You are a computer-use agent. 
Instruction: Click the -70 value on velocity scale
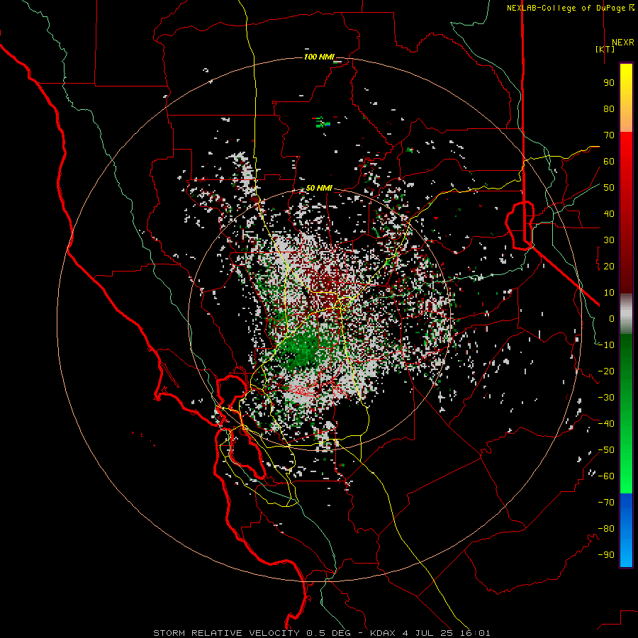coord(606,503)
